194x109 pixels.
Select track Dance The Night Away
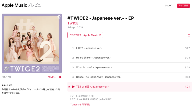pos(130,77)
